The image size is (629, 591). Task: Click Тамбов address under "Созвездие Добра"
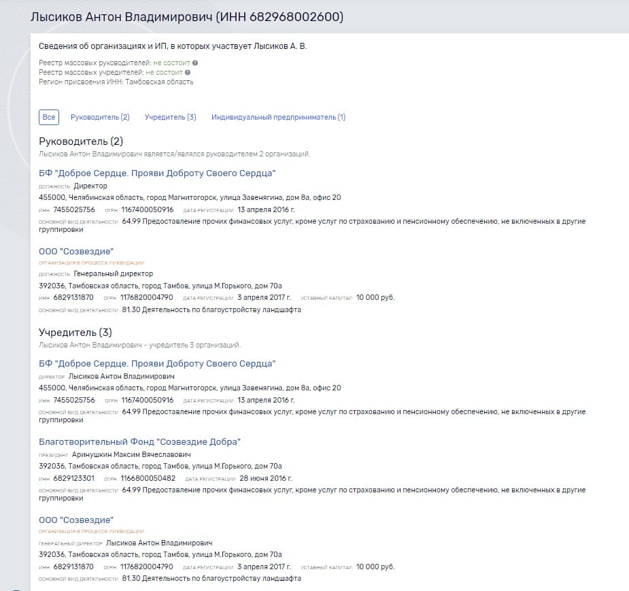(160, 467)
